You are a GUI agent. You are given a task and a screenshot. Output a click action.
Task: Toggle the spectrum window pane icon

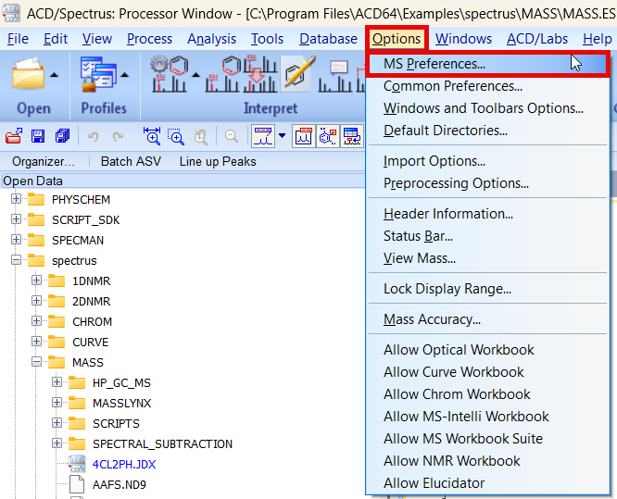pyautogui.click(x=304, y=136)
